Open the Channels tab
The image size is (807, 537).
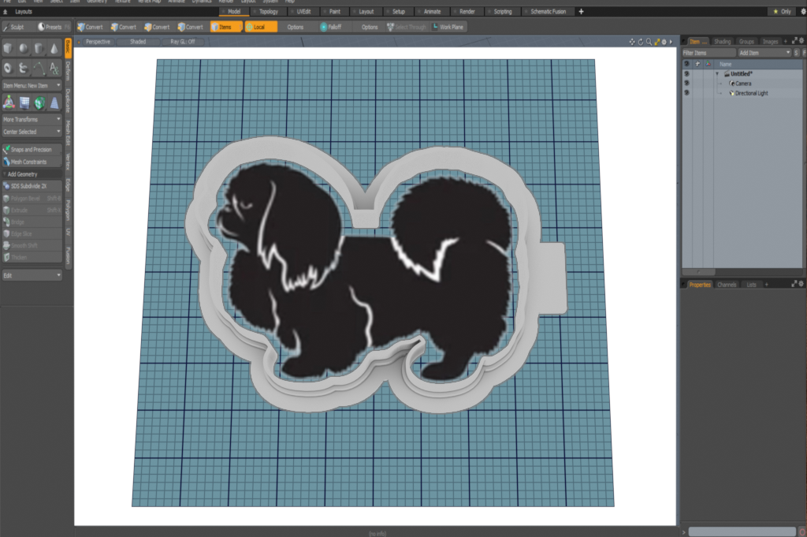point(727,284)
